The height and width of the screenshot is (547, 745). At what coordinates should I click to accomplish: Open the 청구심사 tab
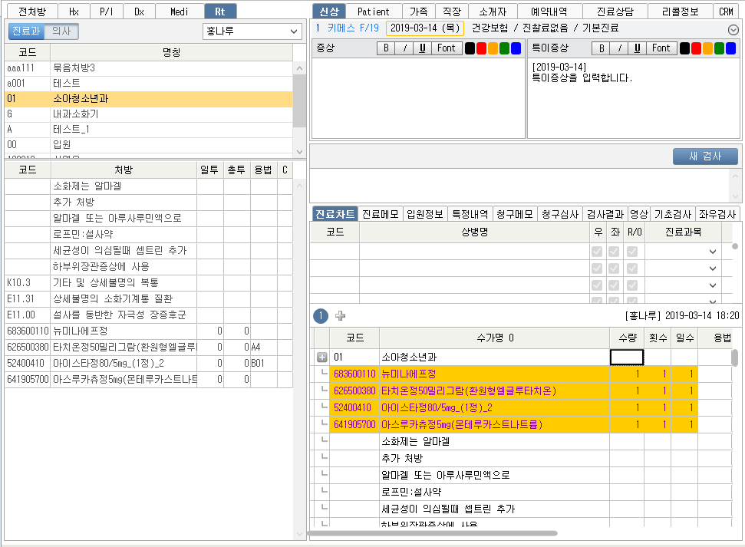pyautogui.click(x=558, y=215)
